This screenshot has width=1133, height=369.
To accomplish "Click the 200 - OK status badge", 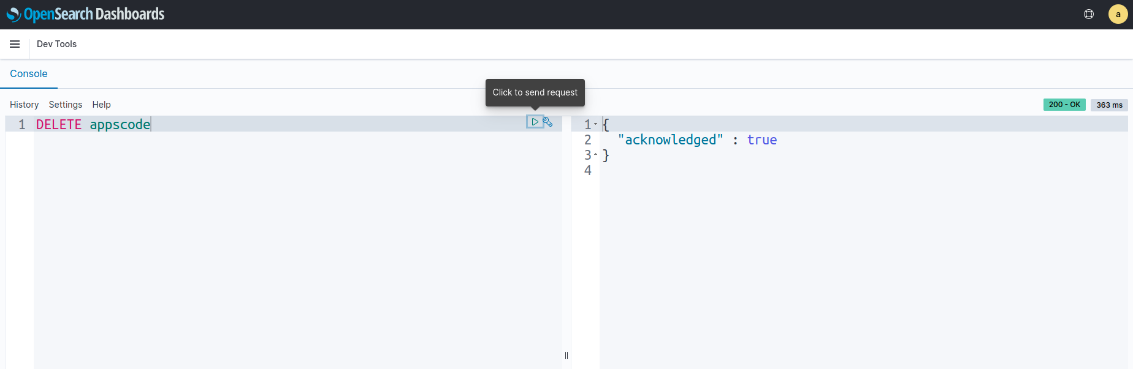I will (x=1064, y=105).
